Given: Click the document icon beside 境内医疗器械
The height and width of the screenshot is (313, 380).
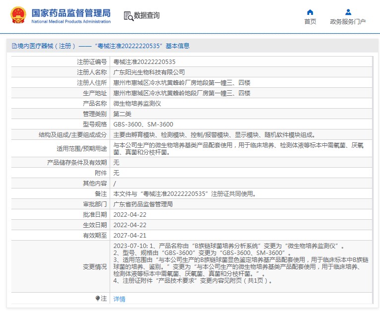Looking at the screenshot, I should tap(14, 46).
